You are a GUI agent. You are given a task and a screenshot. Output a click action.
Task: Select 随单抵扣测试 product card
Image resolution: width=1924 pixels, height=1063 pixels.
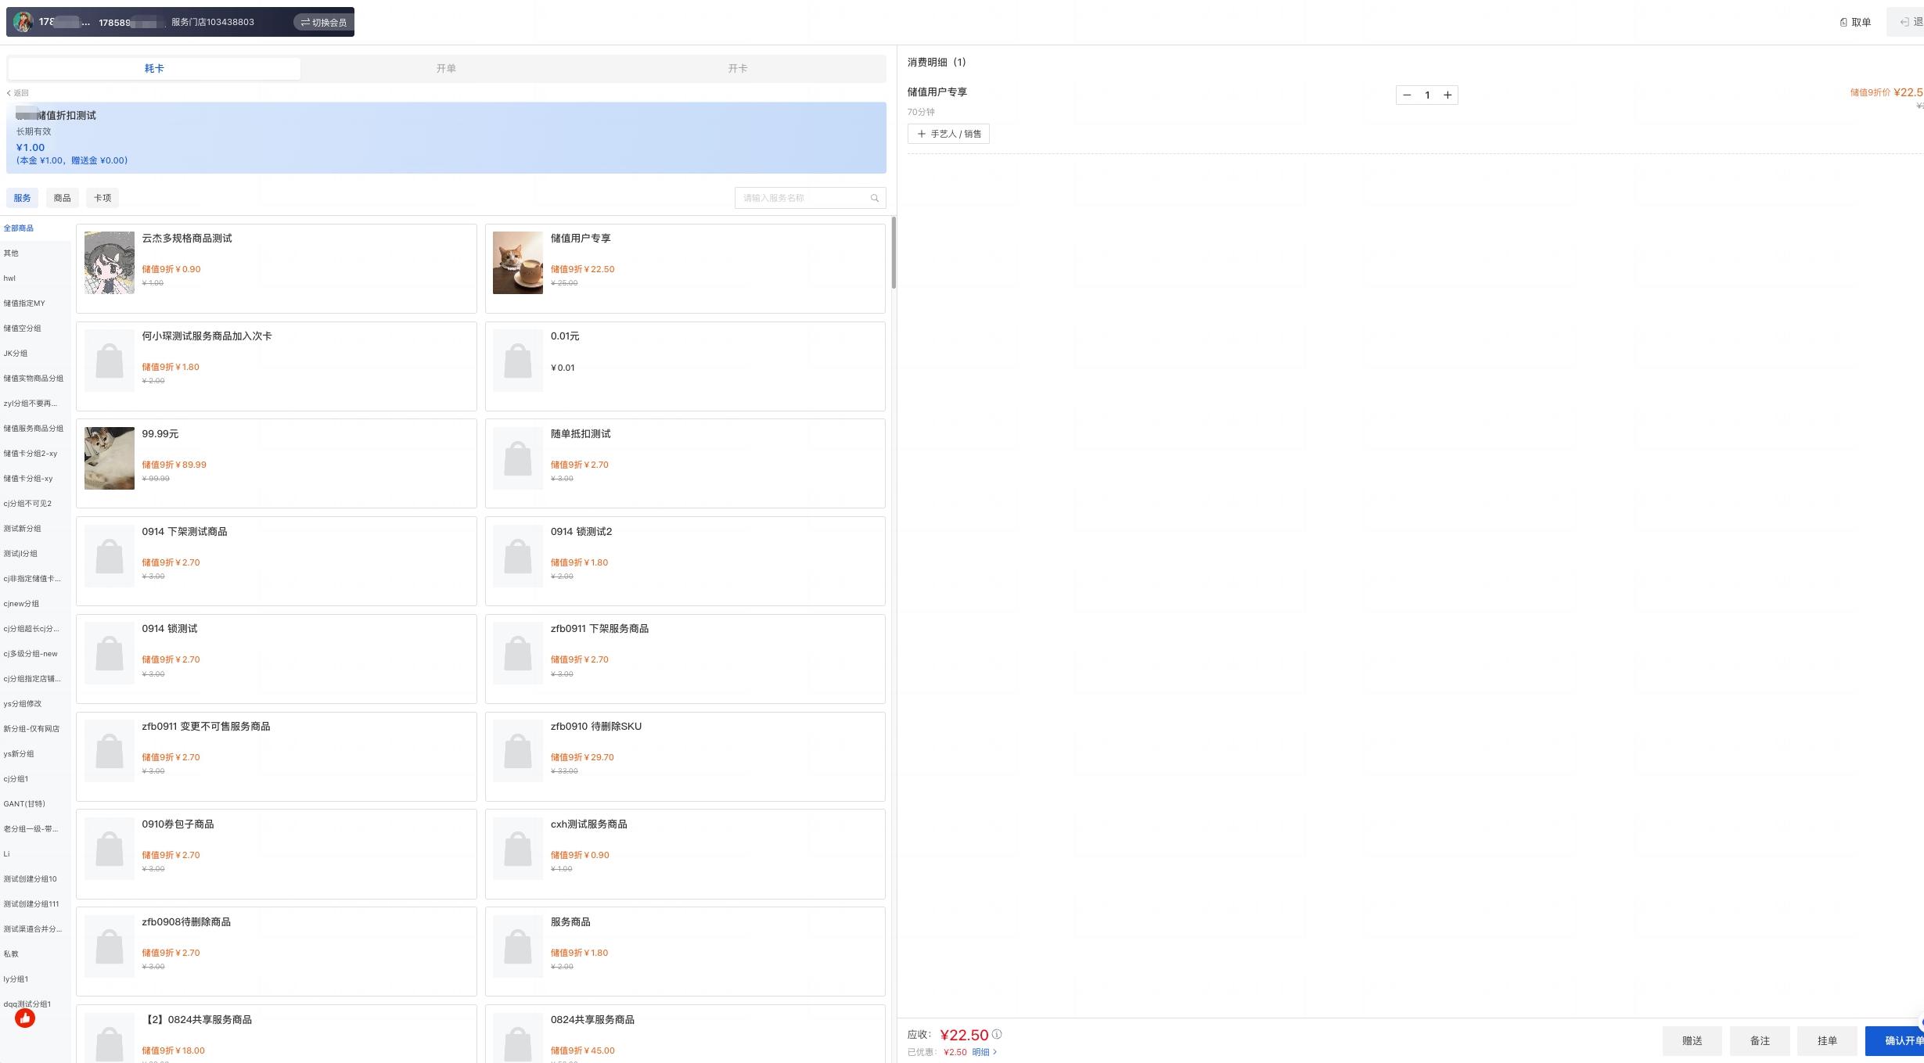pyautogui.click(x=685, y=464)
